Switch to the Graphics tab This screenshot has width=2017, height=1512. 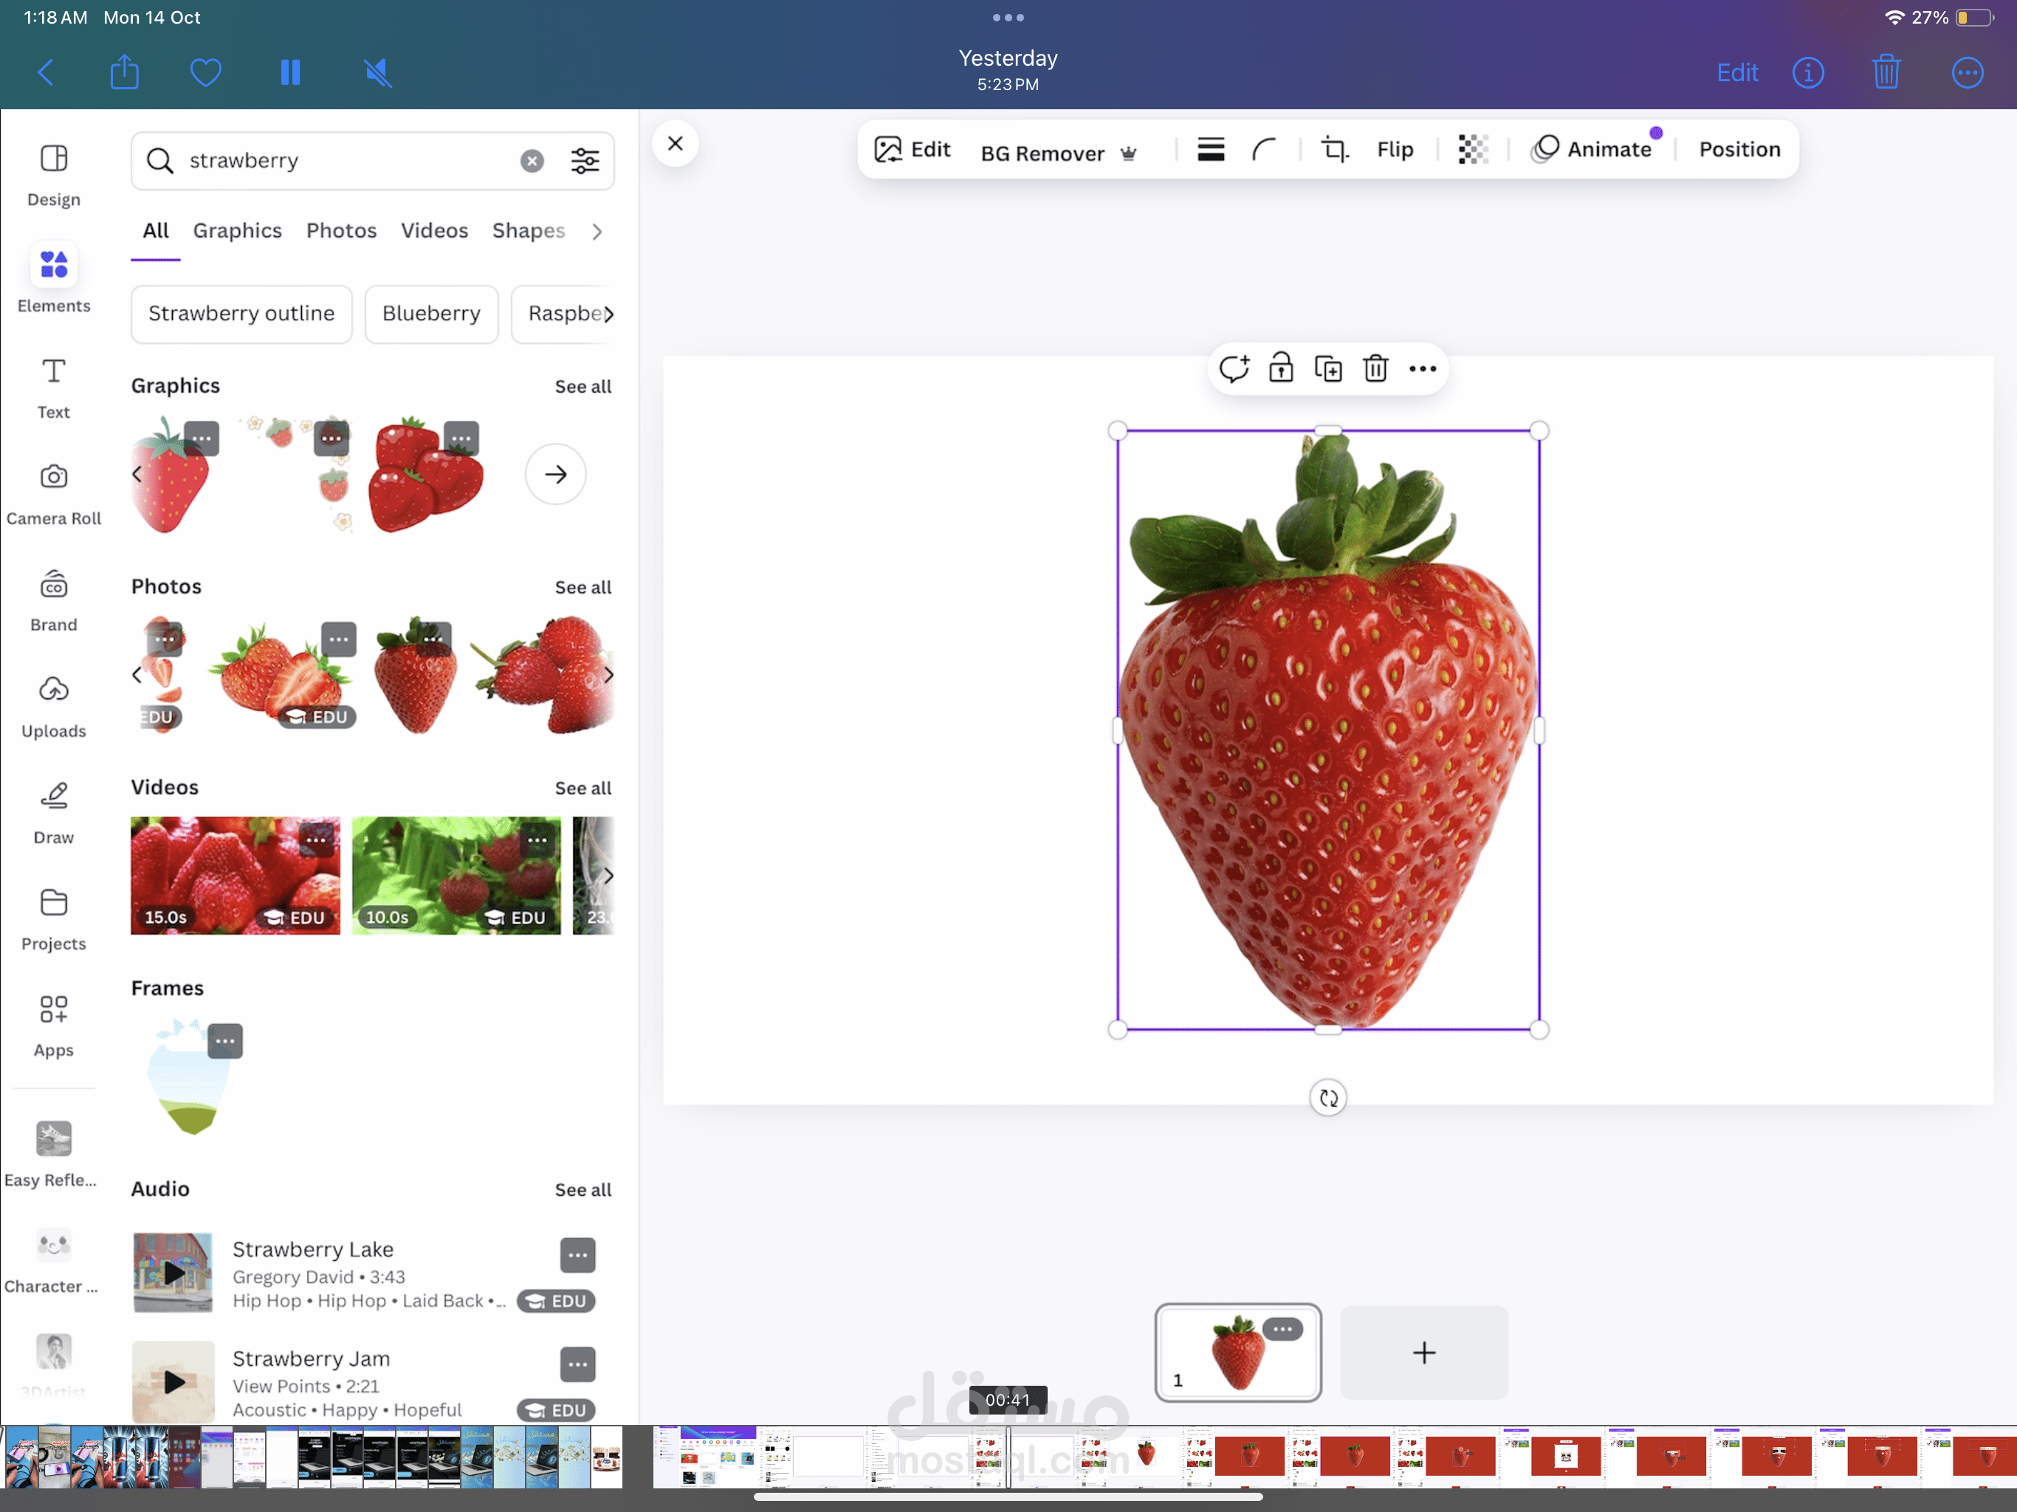coord(237,231)
